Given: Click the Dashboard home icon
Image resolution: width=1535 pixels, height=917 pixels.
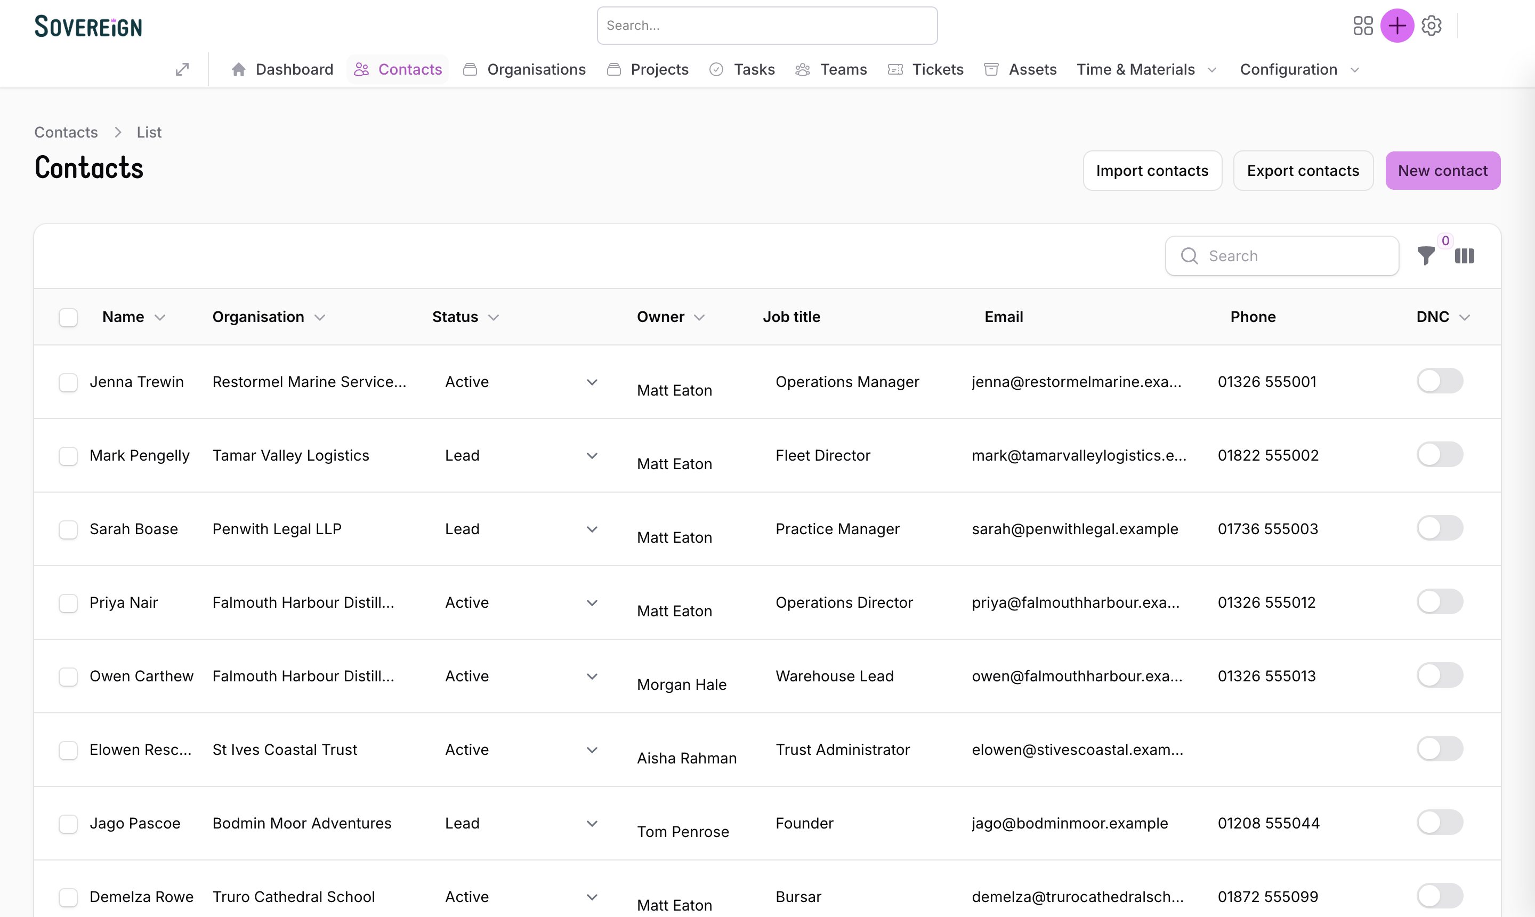Looking at the screenshot, I should [238, 69].
